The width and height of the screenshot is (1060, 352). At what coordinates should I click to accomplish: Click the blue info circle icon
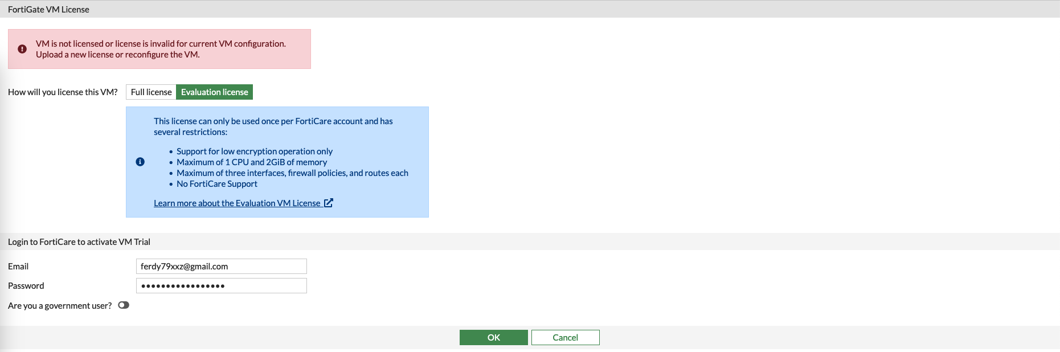tap(140, 162)
